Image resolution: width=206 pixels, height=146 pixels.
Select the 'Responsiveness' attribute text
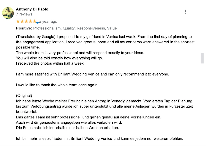[x=91, y=28]
